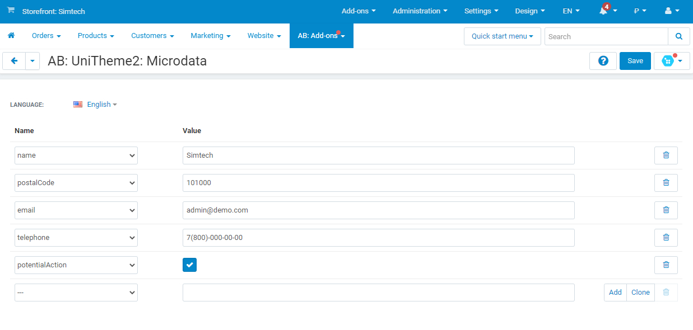
Task: Click the Save button
Action: point(635,61)
